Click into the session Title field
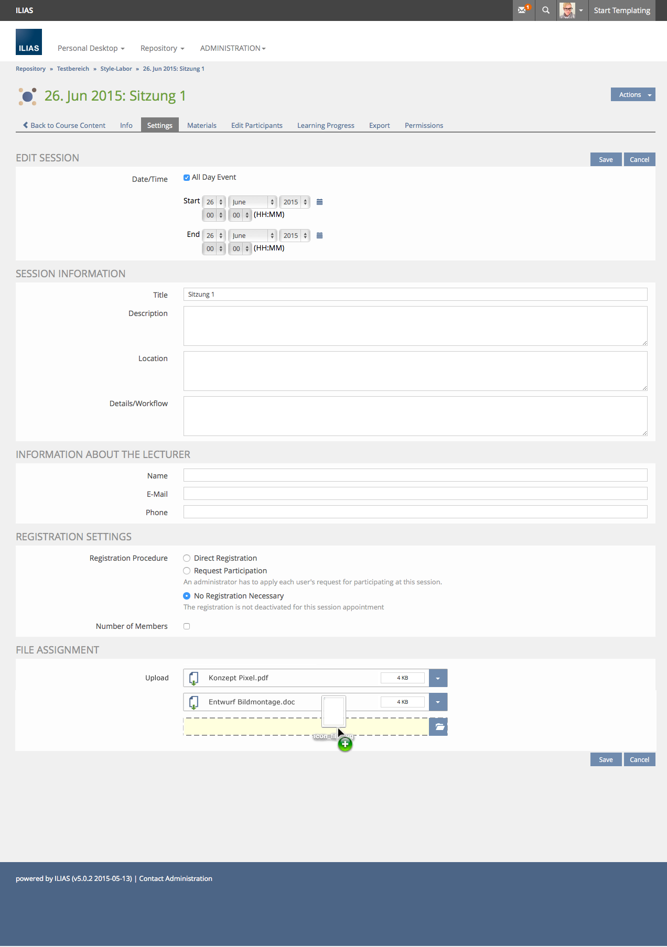The width and height of the screenshot is (667, 947). (x=415, y=295)
